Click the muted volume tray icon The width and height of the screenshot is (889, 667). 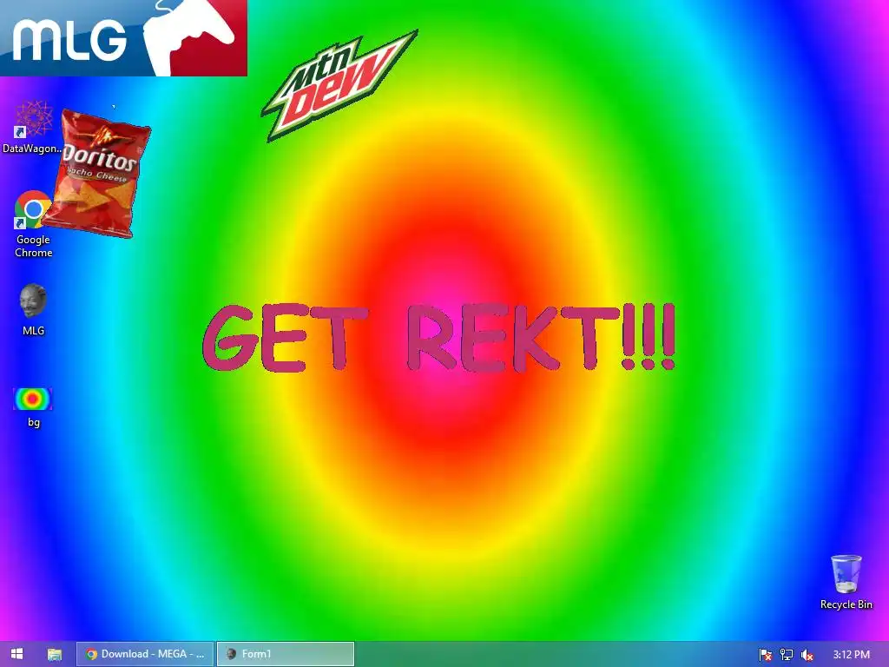point(807,655)
